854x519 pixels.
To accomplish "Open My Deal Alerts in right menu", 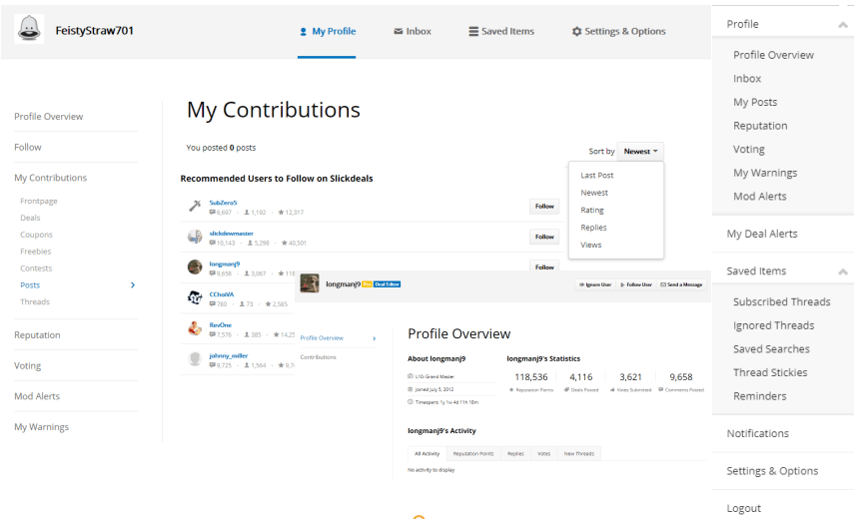I will [762, 234].
